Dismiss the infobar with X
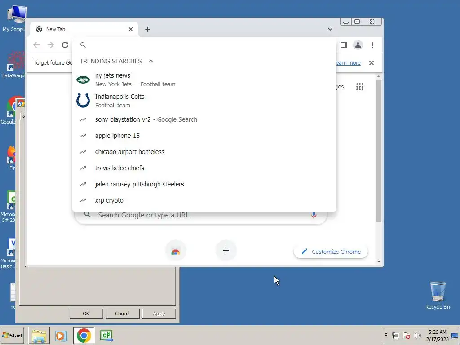The image size is (460, 345). [x=372, y=63]
